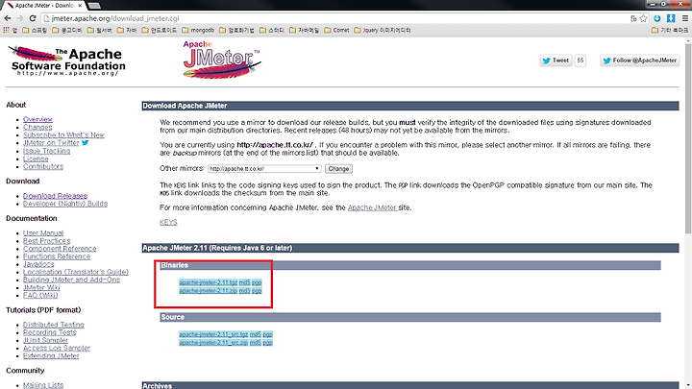Click the Tweet button

(556, 61)
